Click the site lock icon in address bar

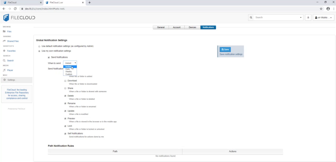pyautogui.click(x=23, y=9)
